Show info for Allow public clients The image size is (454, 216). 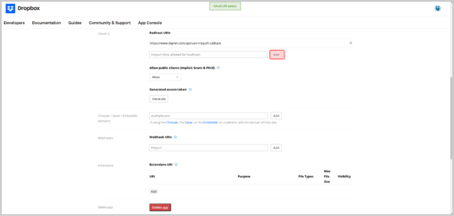click(x=218, y=68)
